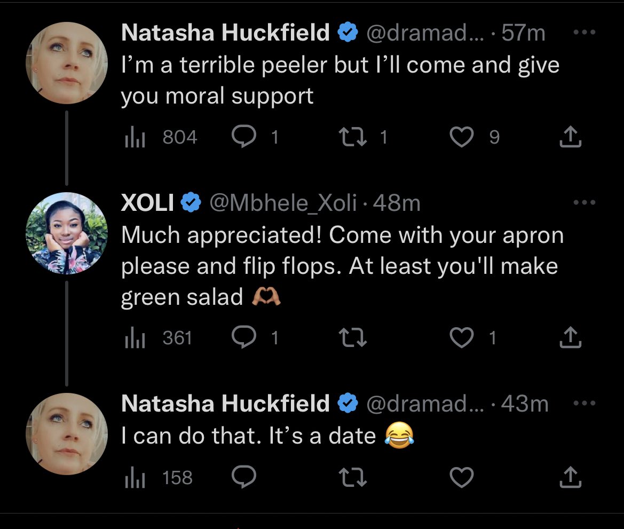Open Natasha Huckfield name on first tweet

point(225,32)
